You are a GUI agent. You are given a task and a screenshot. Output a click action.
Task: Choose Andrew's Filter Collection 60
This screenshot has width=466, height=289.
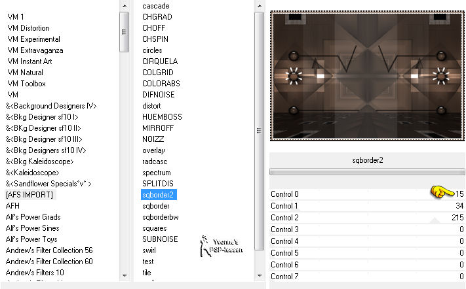click(x=49, y=262)
